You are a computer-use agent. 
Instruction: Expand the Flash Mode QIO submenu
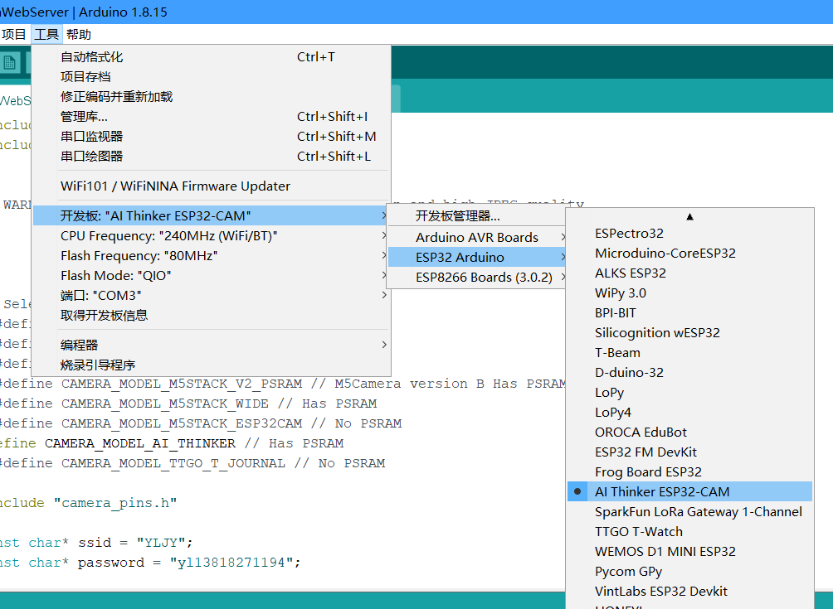(212, 275)
